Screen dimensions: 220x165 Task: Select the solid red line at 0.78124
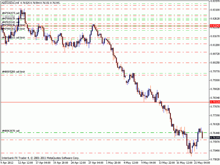pos(105,102)
